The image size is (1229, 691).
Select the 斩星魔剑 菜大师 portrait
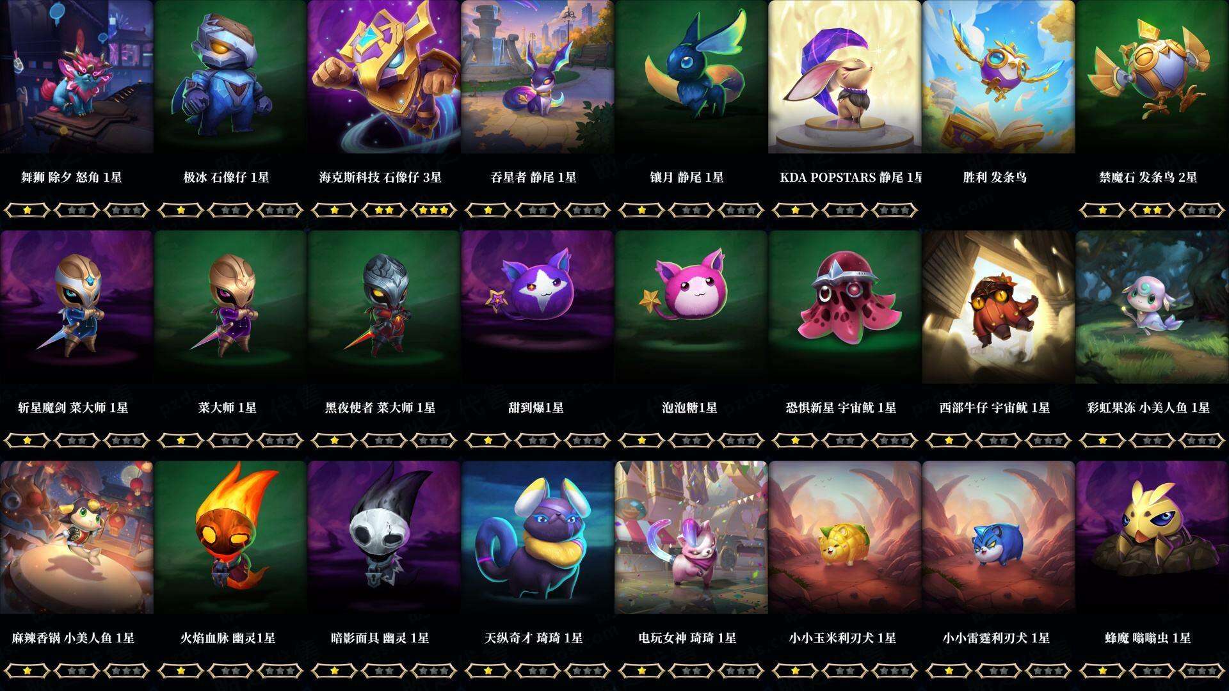(x=77, y=307)
